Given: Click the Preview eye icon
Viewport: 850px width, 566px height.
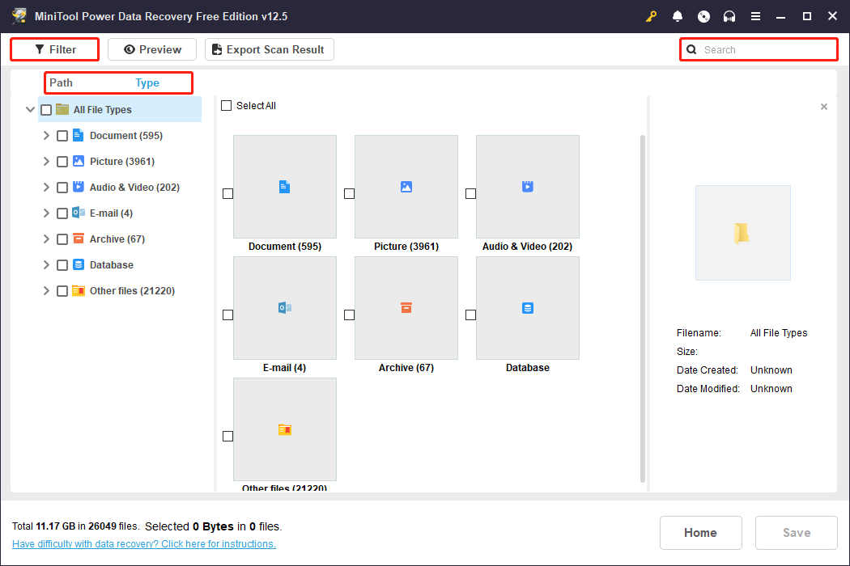Looking at the screenshot, I should tap(131, 49).
